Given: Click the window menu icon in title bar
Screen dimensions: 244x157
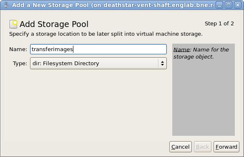Looking at the screenshot, I should (6, 5).
